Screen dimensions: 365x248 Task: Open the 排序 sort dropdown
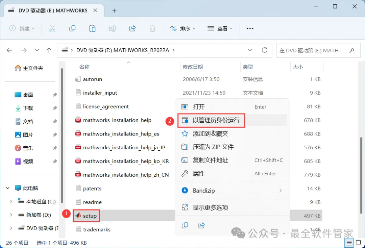point(182,28)
